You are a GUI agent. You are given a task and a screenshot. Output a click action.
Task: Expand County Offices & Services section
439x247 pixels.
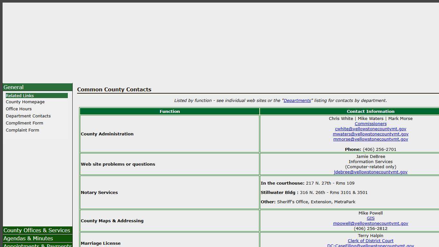coord(37,230)
